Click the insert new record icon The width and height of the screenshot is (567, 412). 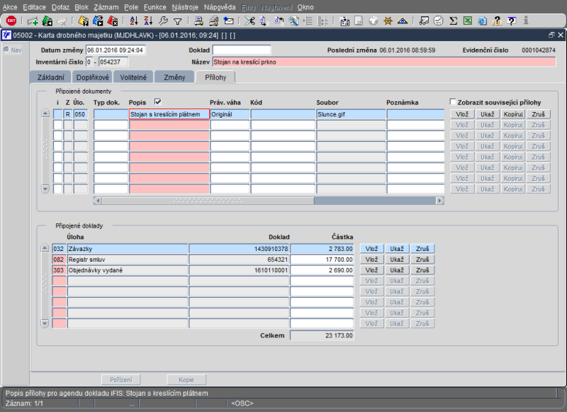[x=33, y=21]
